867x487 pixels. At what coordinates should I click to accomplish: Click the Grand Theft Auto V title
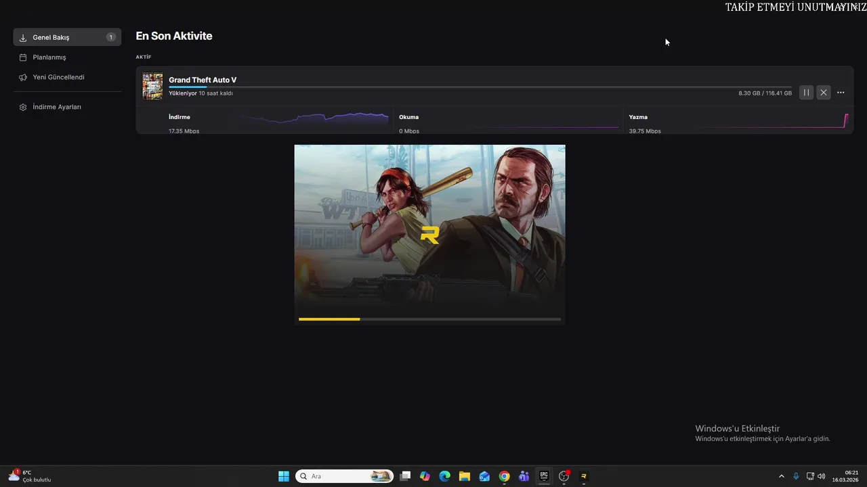203,80
